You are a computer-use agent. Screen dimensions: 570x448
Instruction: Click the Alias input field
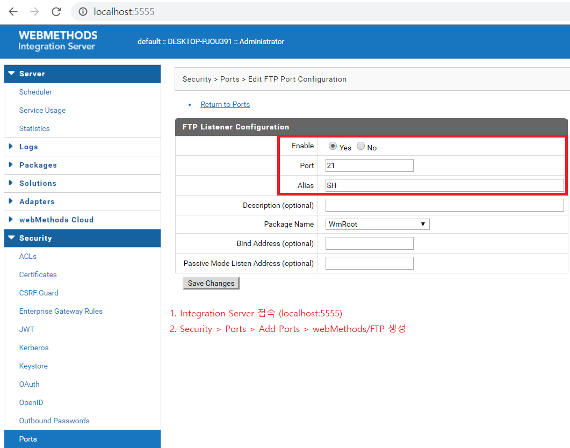coord(445,185)
